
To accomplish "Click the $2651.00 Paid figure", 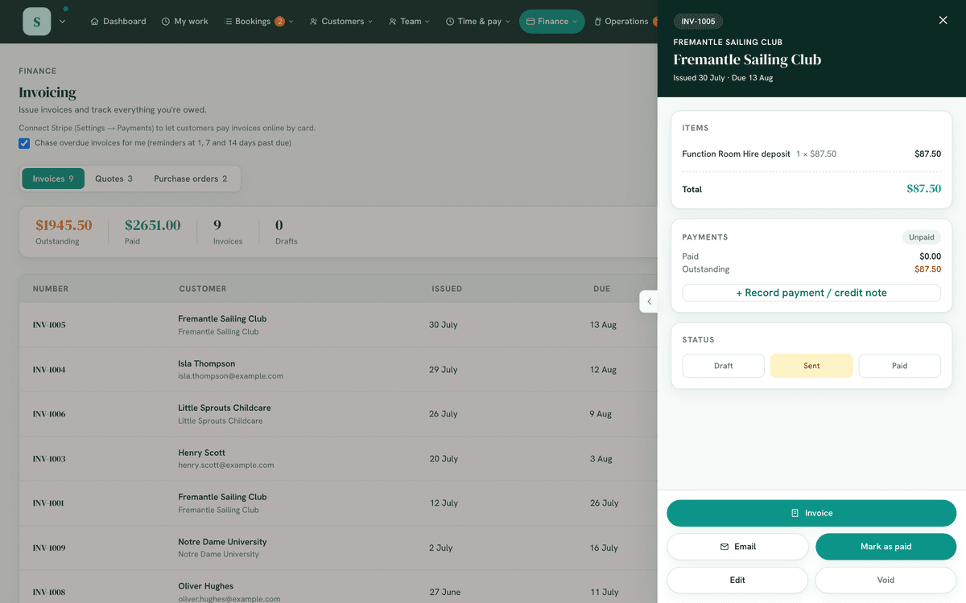I will pyautogui.click(x=152, y=225).
